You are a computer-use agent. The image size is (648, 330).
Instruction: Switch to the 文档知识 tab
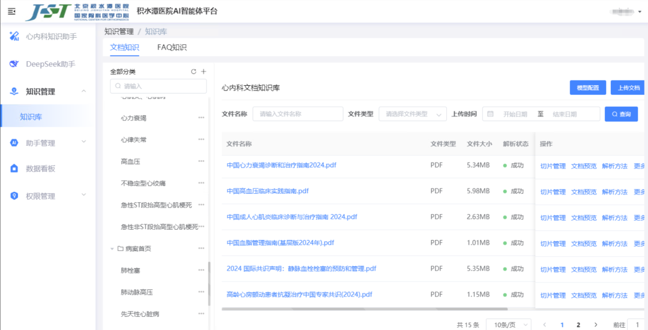(124, 47)
